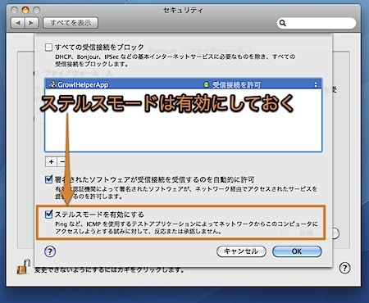Click the OK button

click(x=297, y=251)
